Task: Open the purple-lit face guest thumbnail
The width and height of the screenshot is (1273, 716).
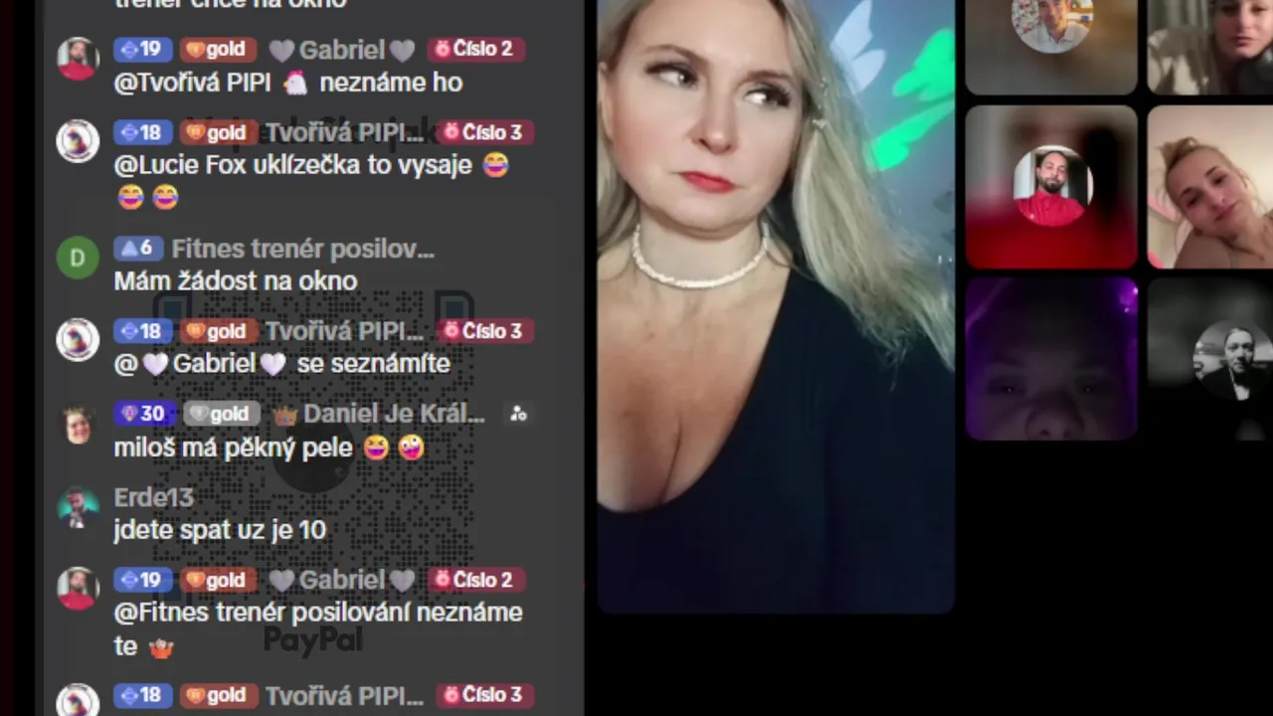Action: pyautogui.click(x=1051, y=358)
